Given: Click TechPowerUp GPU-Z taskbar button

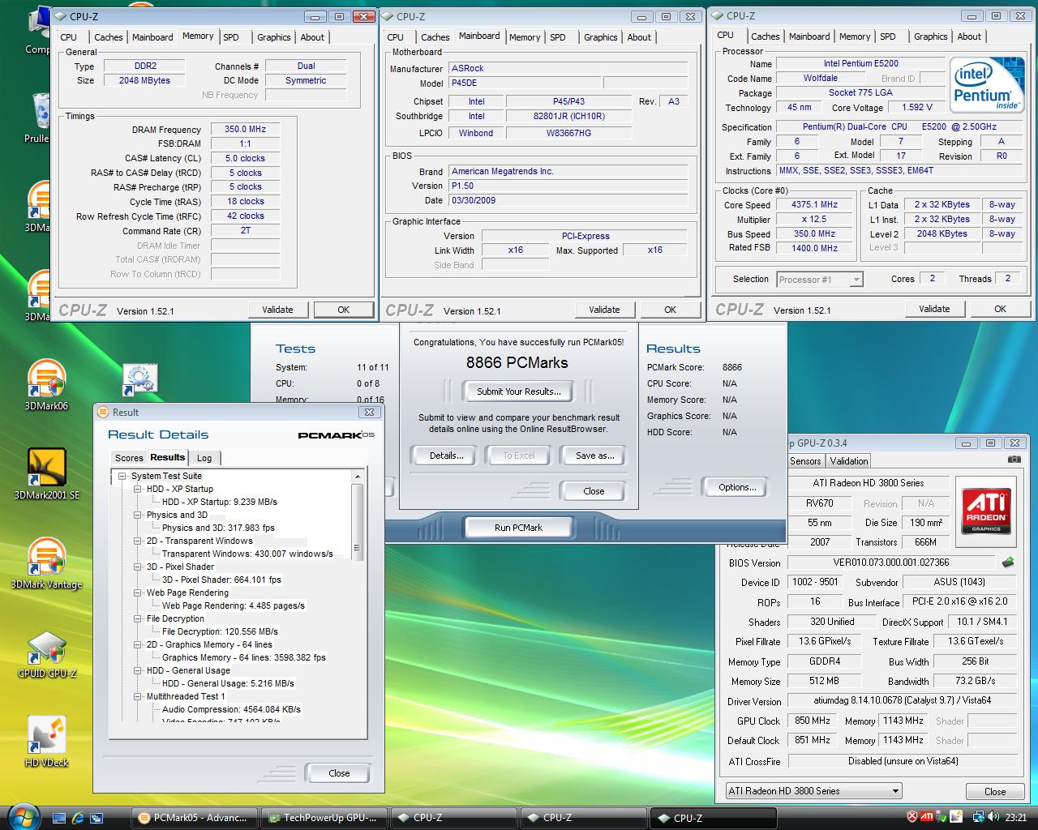Looking at the screenshot, I should 325,818.
